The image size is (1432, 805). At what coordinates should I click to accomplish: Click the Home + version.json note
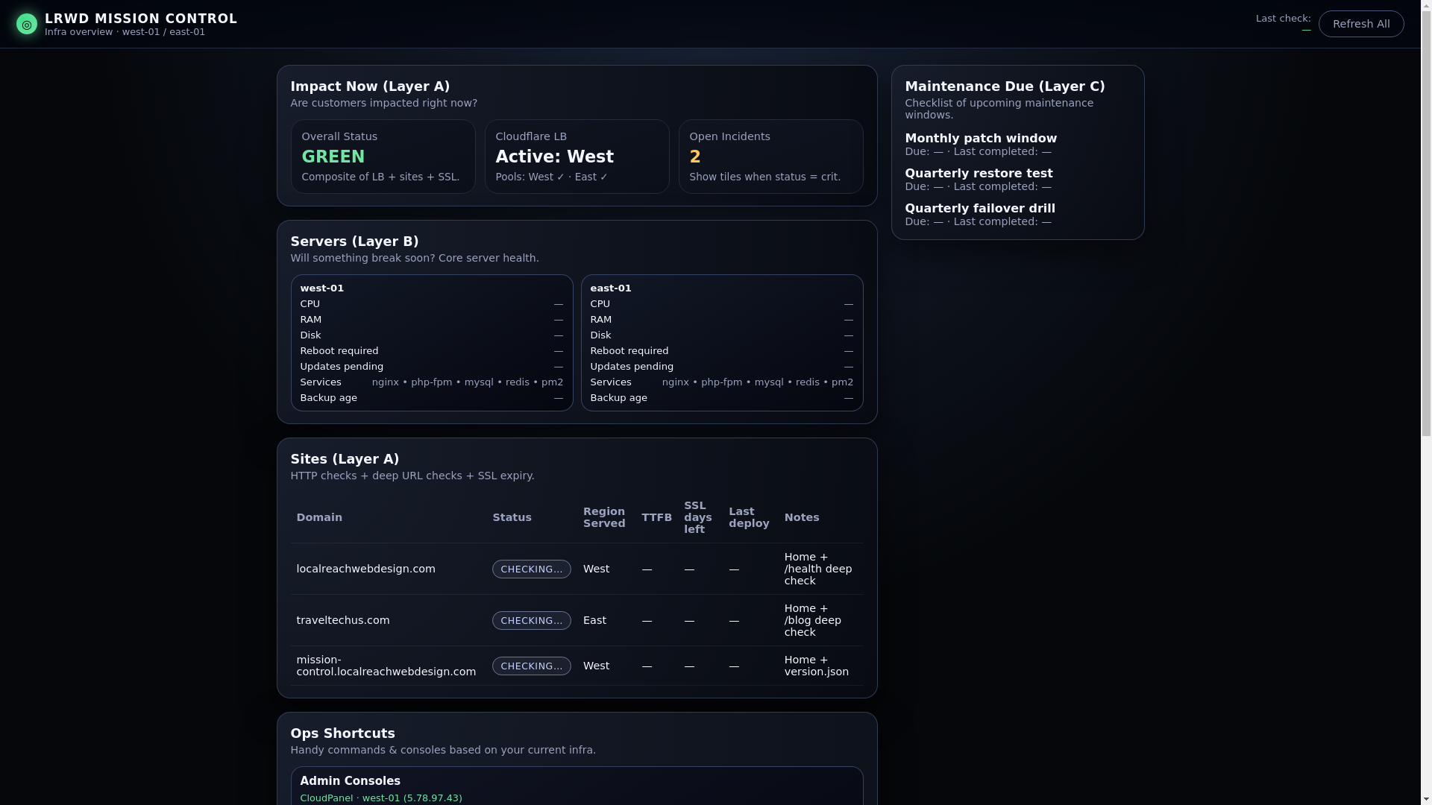point(817,666)
